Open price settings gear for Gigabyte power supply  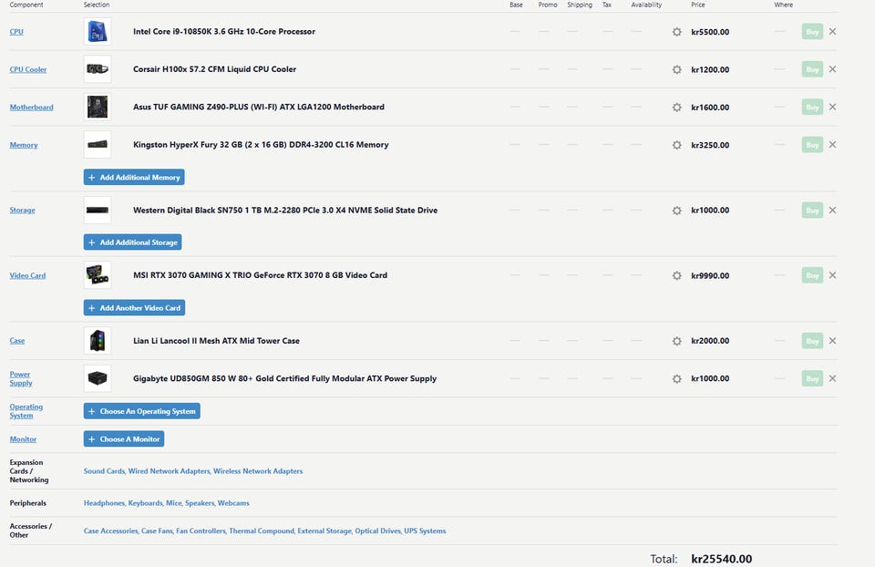tap(677, 379)
